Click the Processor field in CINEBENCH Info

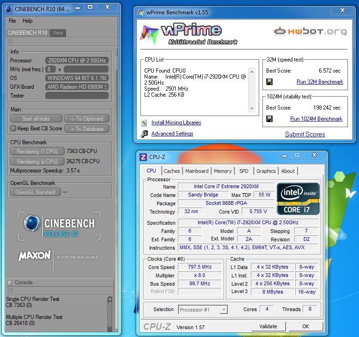tap(77, 61)
